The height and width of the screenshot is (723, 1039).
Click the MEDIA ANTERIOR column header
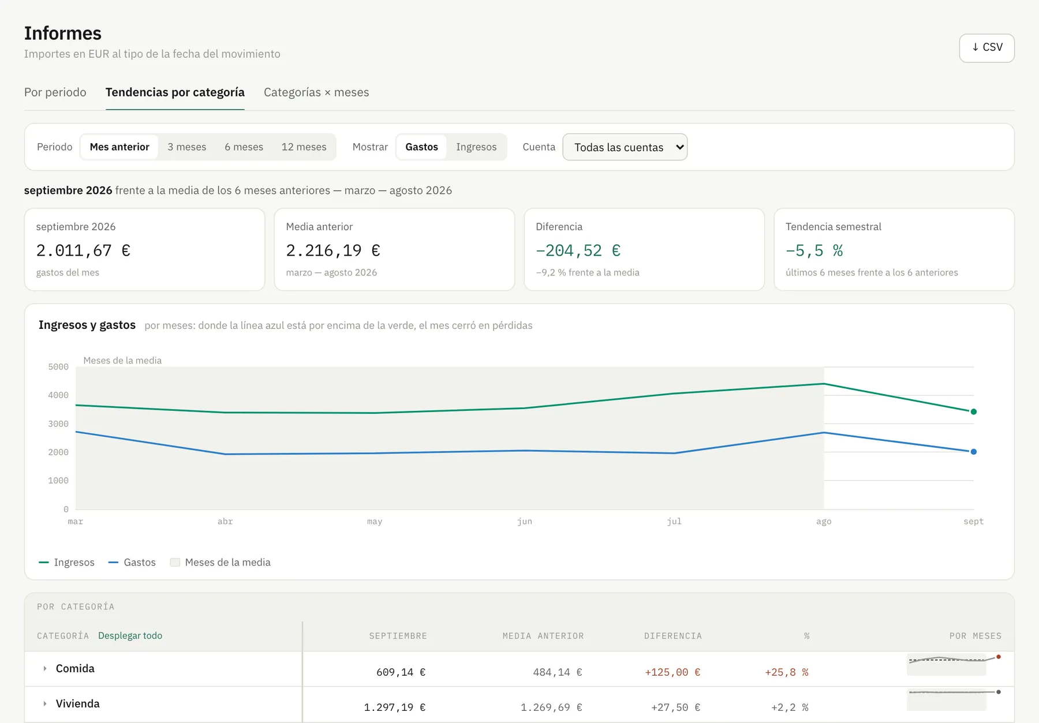[543, 636]
